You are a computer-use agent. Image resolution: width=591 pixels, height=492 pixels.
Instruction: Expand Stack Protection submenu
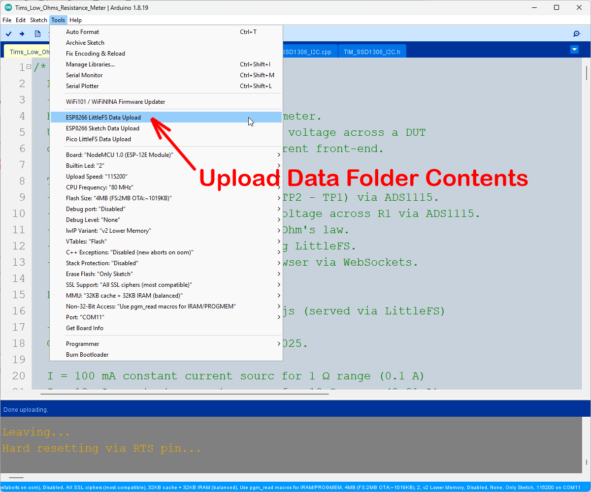tap(167, 263)
